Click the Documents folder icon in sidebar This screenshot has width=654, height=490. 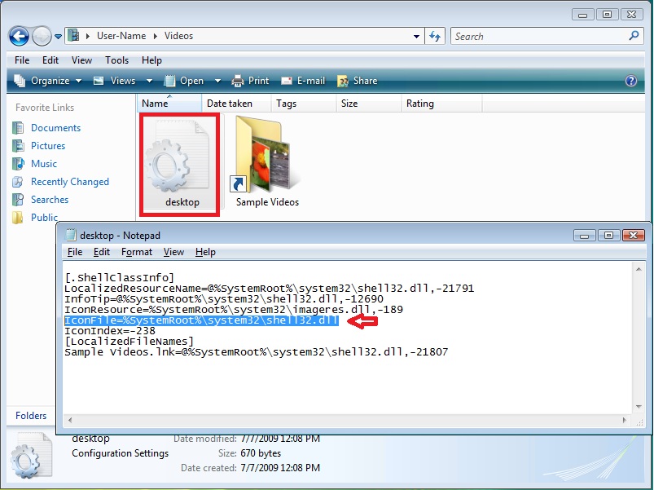pyautogui.click(x=18, y=128)
